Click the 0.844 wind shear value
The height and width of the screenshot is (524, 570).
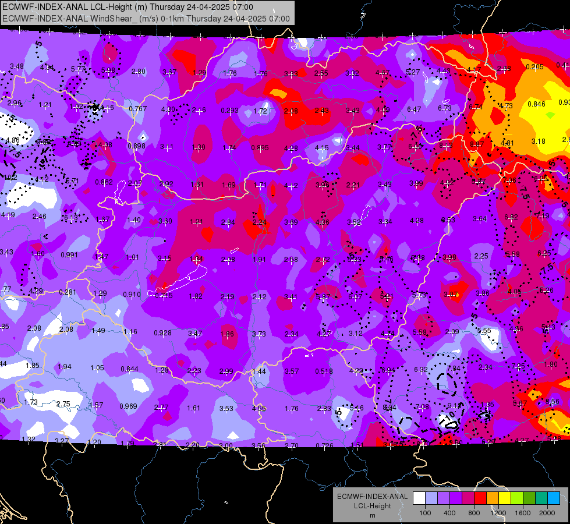pyautogui.click(x=129, y=369)
